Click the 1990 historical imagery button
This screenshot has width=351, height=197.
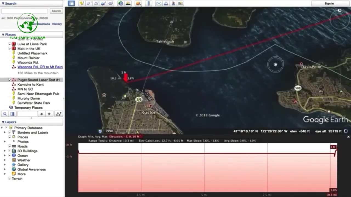106,131
